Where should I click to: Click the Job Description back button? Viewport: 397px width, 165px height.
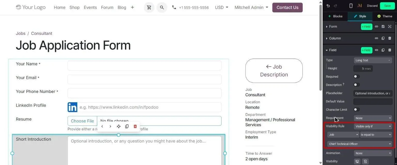click(x=274, y=71)
